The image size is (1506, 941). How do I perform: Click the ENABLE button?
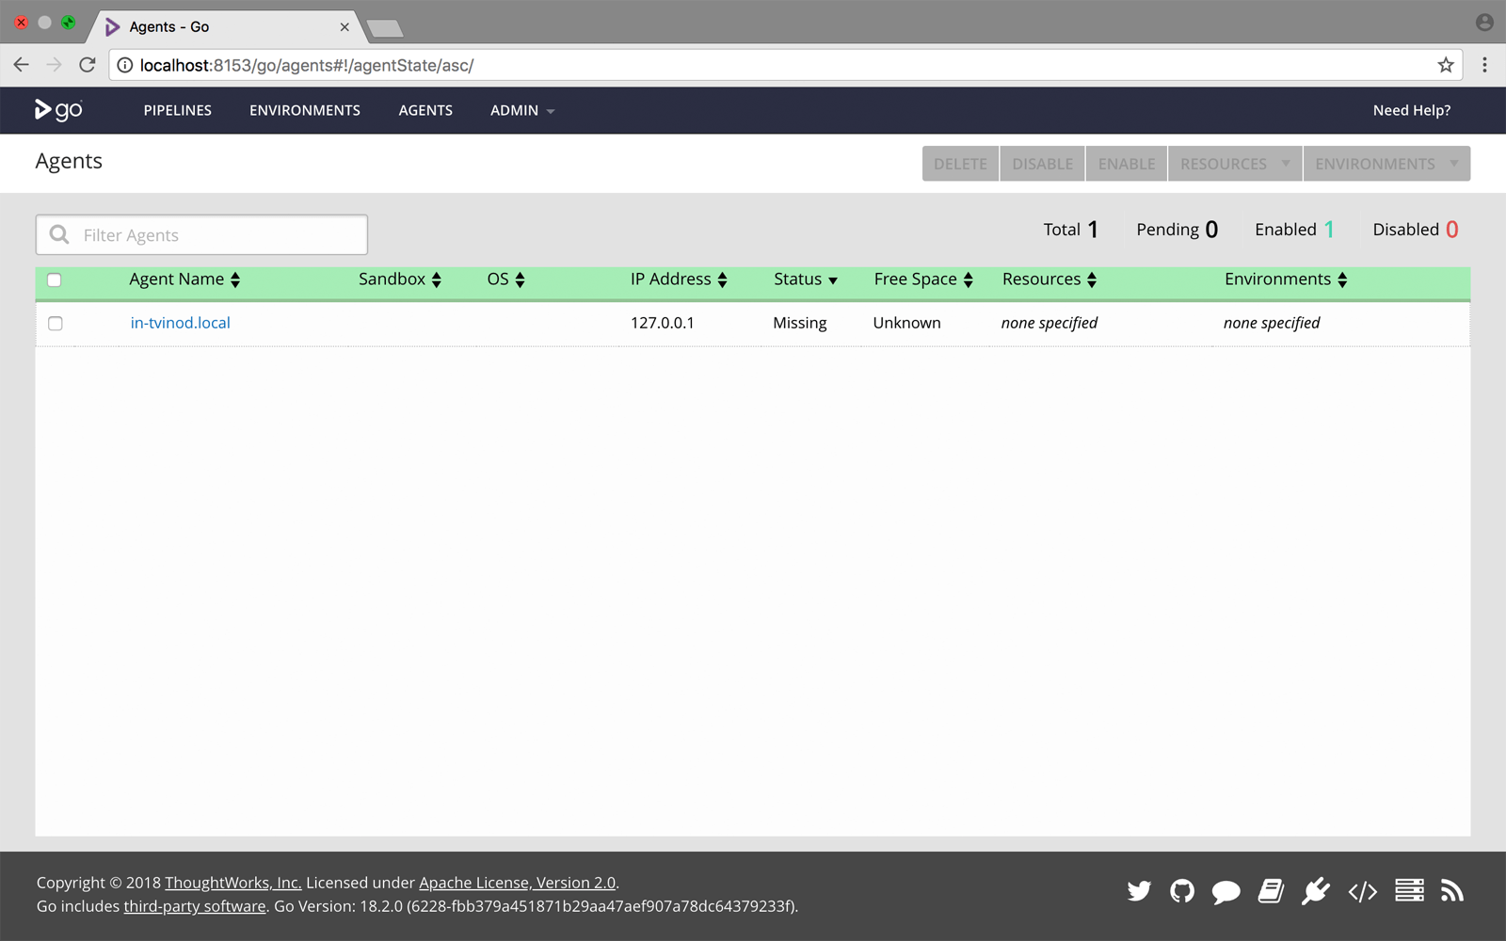pyautogui.click(x=1127, y=164)
